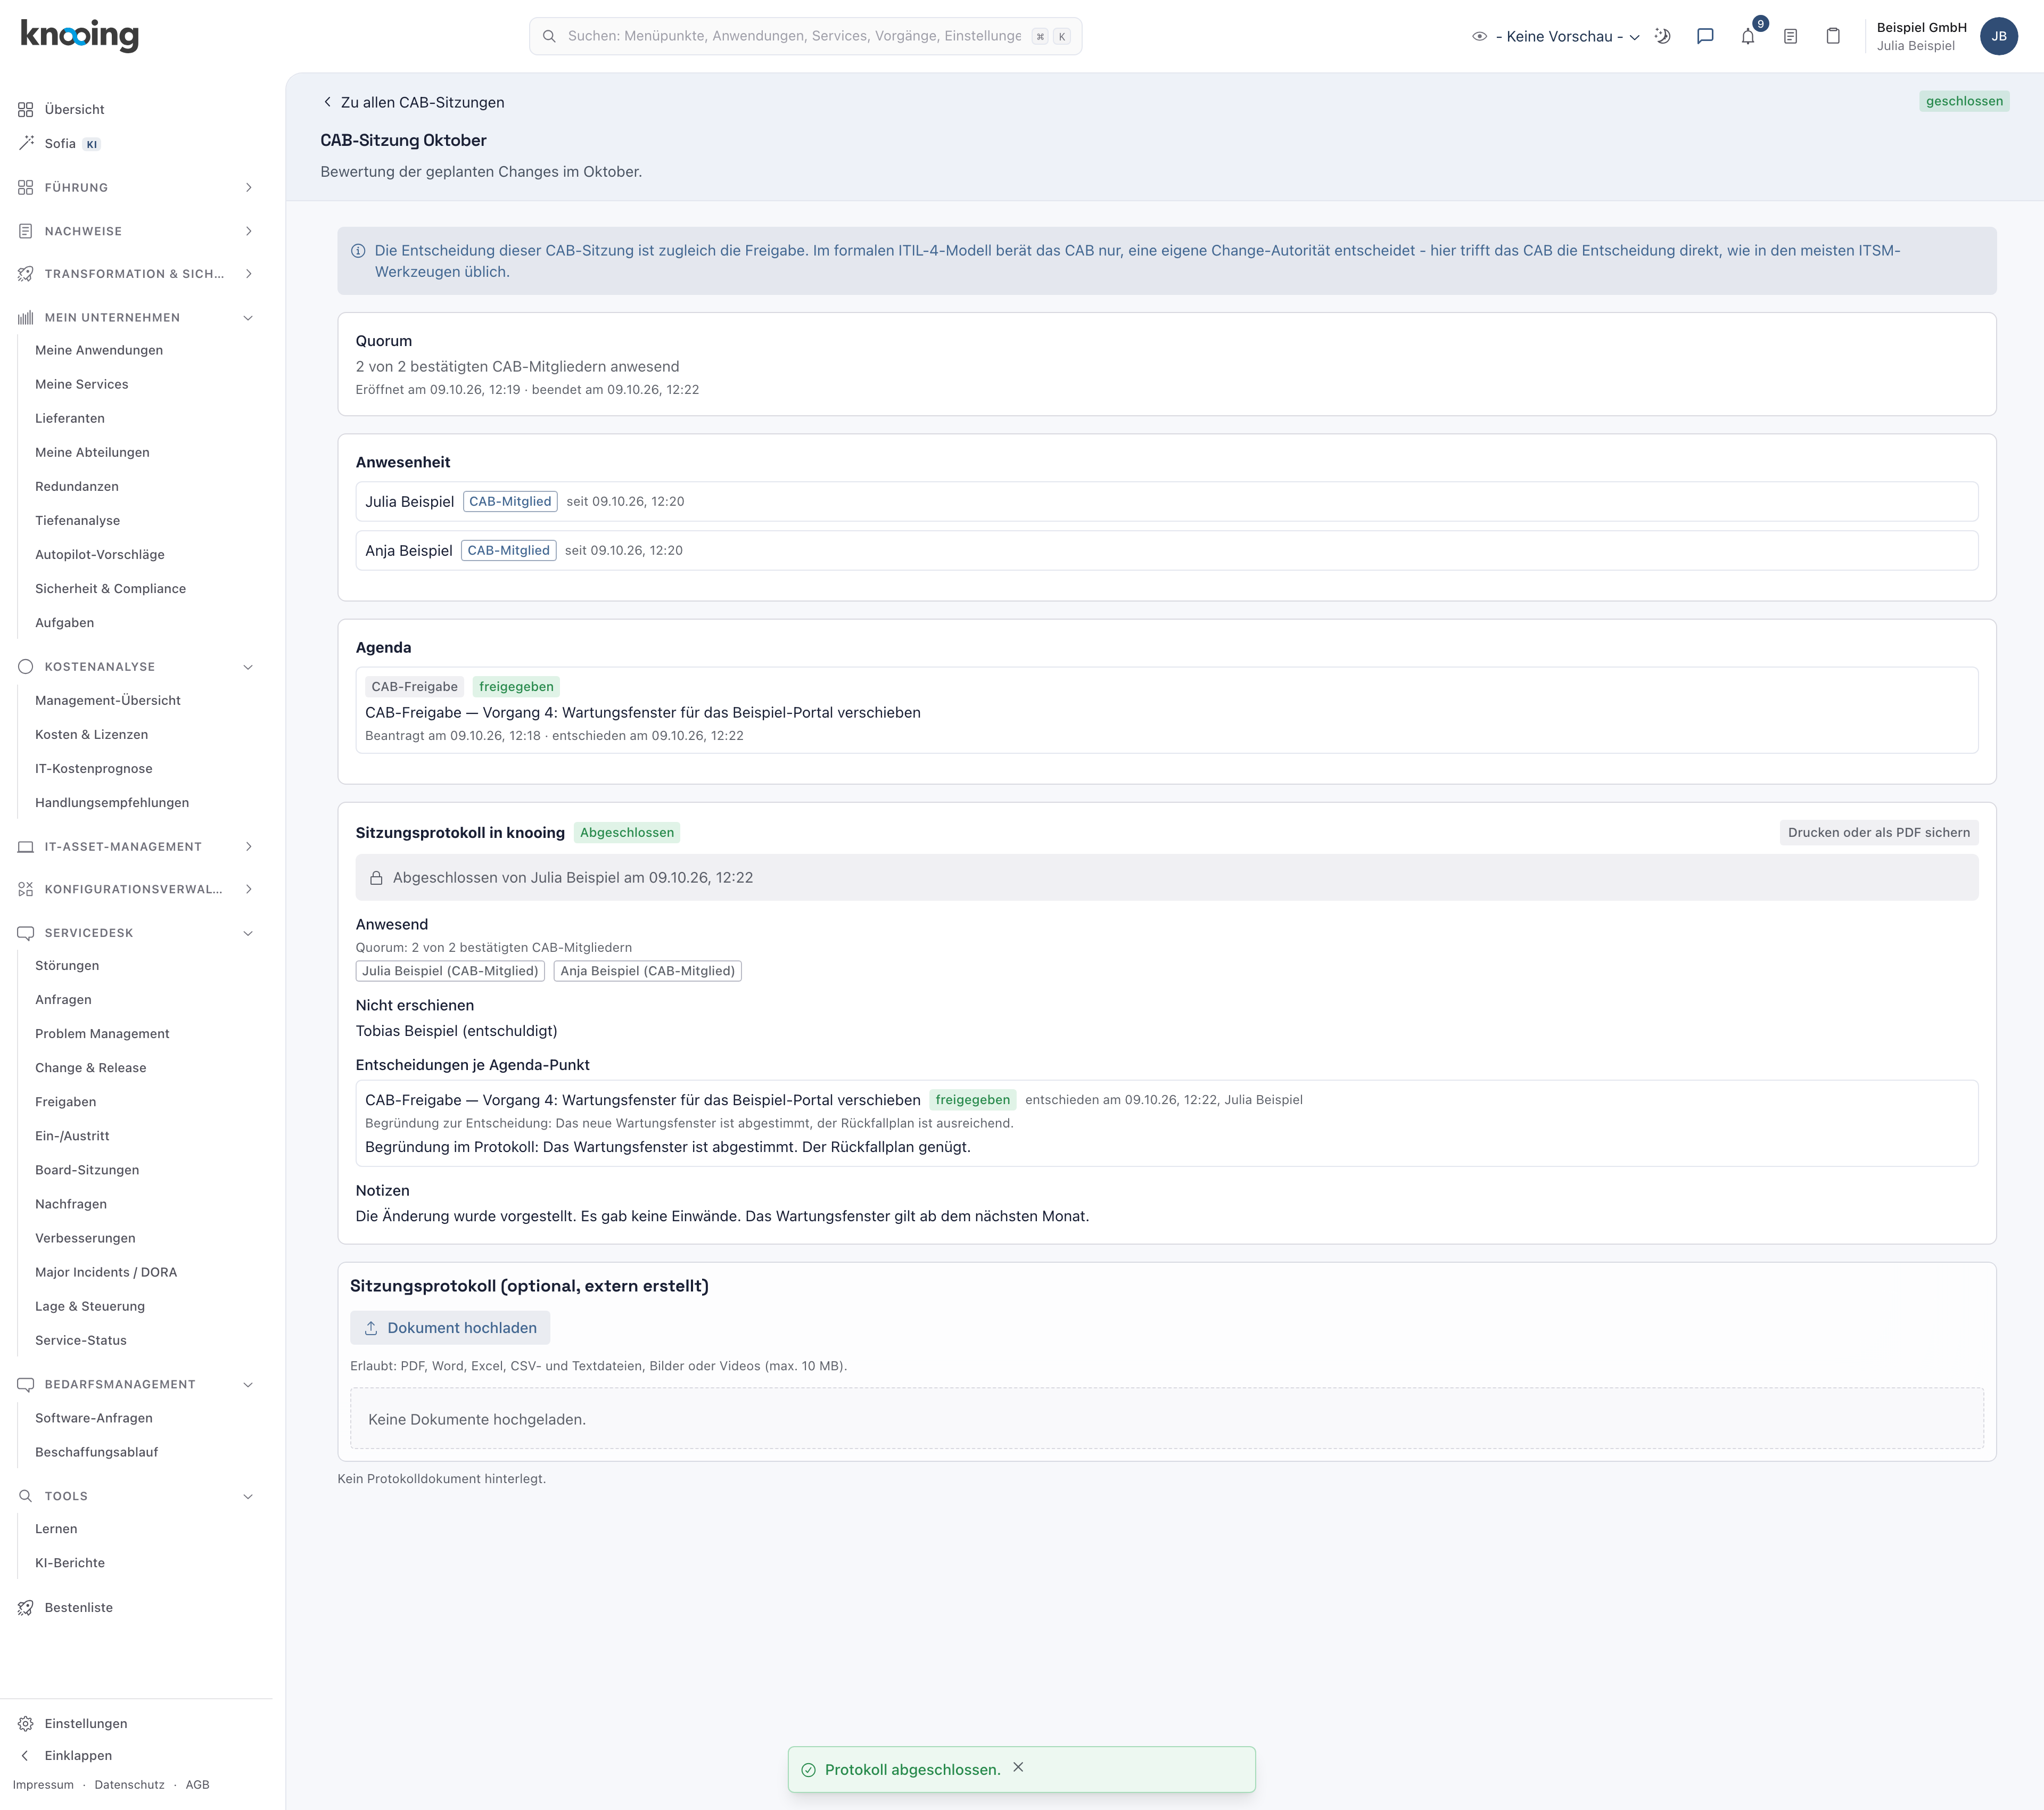Toggle dark mode moon icon
The image size is (2044, 1810).
point(1662,36)
